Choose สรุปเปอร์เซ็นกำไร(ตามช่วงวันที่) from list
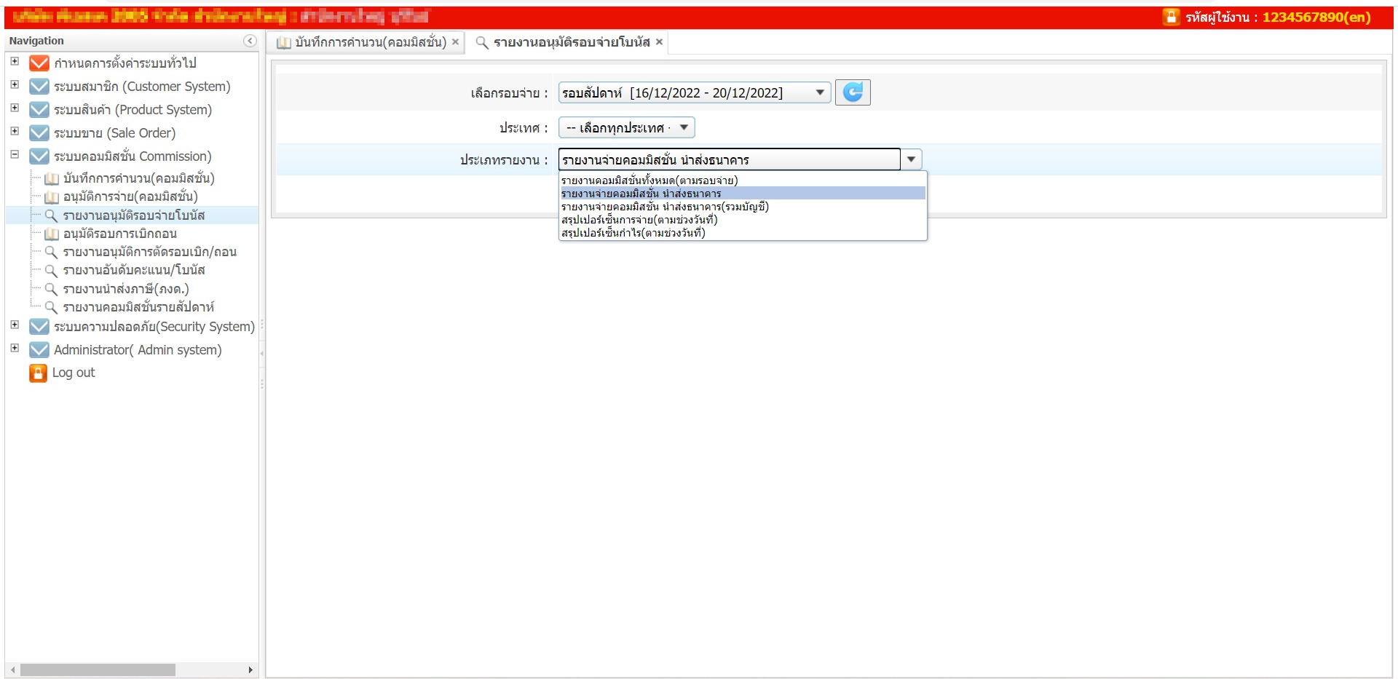The width and height of the screenshot is (1398, 679). coord(633,233)
